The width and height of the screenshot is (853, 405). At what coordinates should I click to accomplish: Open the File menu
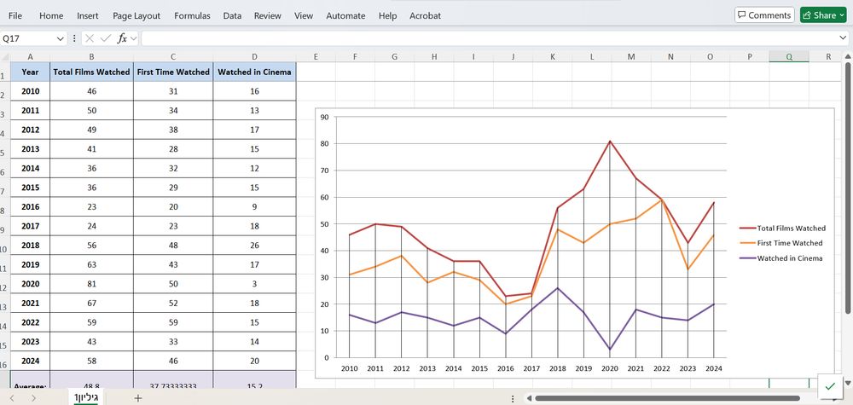click(x=15, y=15)
